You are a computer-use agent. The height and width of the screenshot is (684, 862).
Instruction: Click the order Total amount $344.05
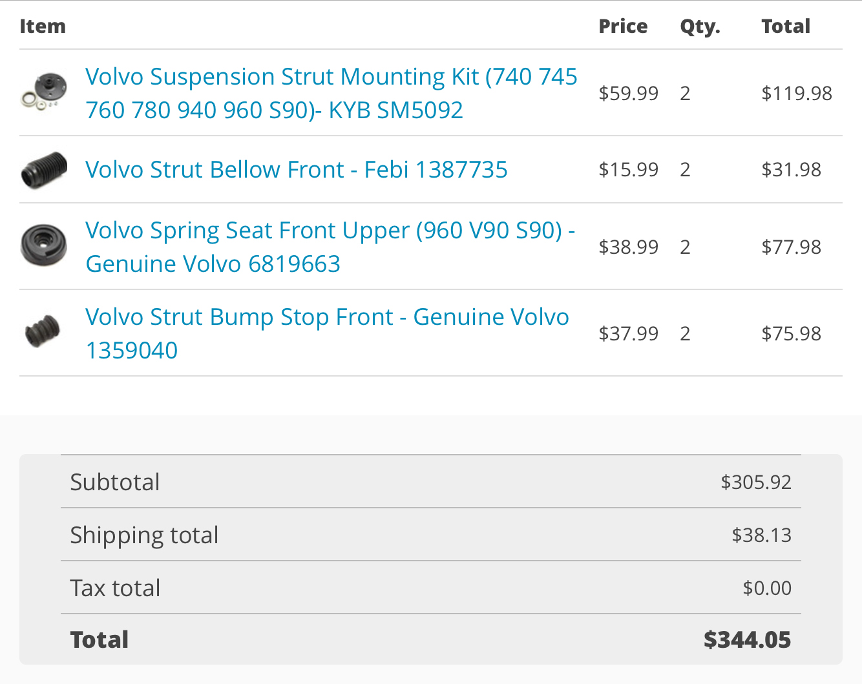click(x=747, y=639)
